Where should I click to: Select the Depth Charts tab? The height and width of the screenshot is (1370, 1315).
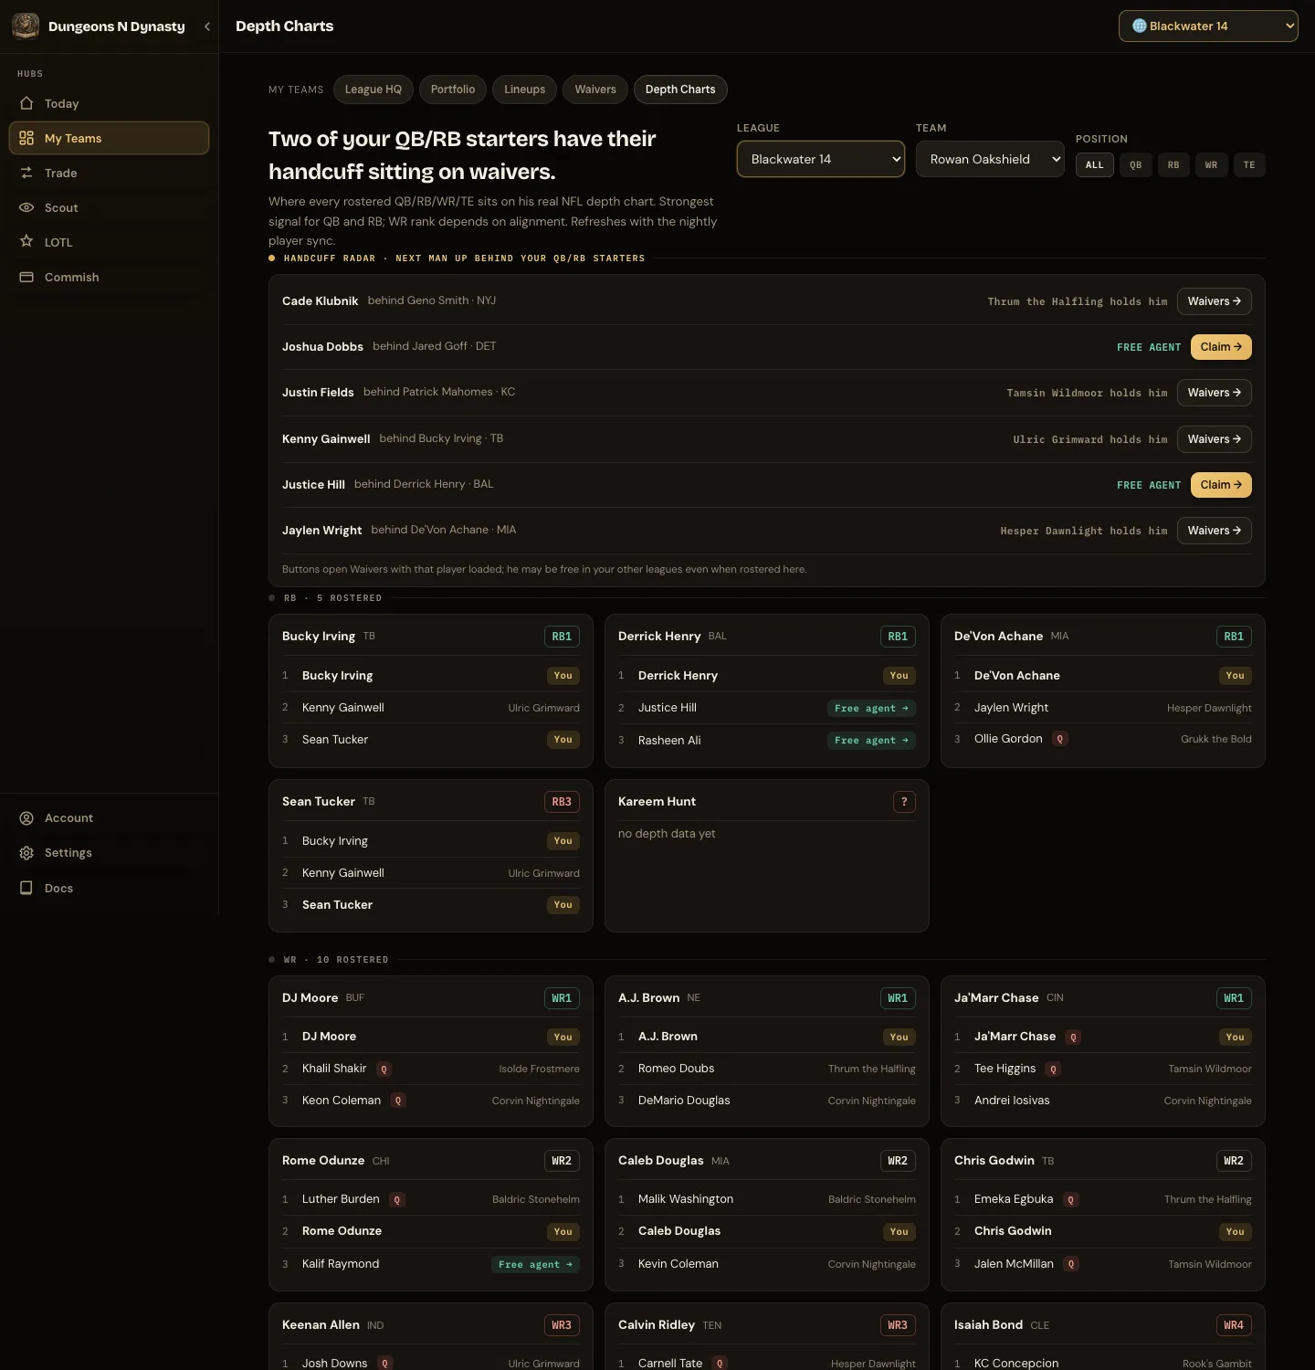680,90
